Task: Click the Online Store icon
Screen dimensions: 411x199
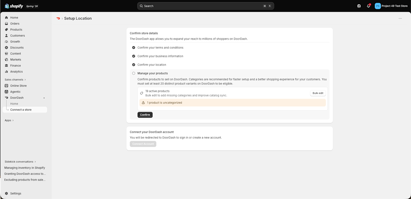Action: (x=7, y=86)
